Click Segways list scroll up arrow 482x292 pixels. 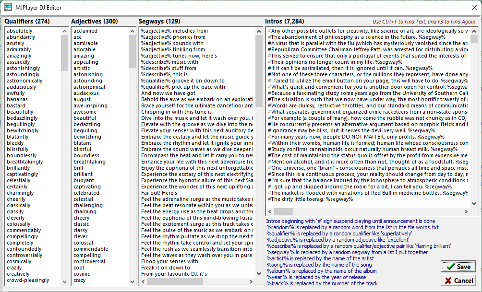click(259, 31)
